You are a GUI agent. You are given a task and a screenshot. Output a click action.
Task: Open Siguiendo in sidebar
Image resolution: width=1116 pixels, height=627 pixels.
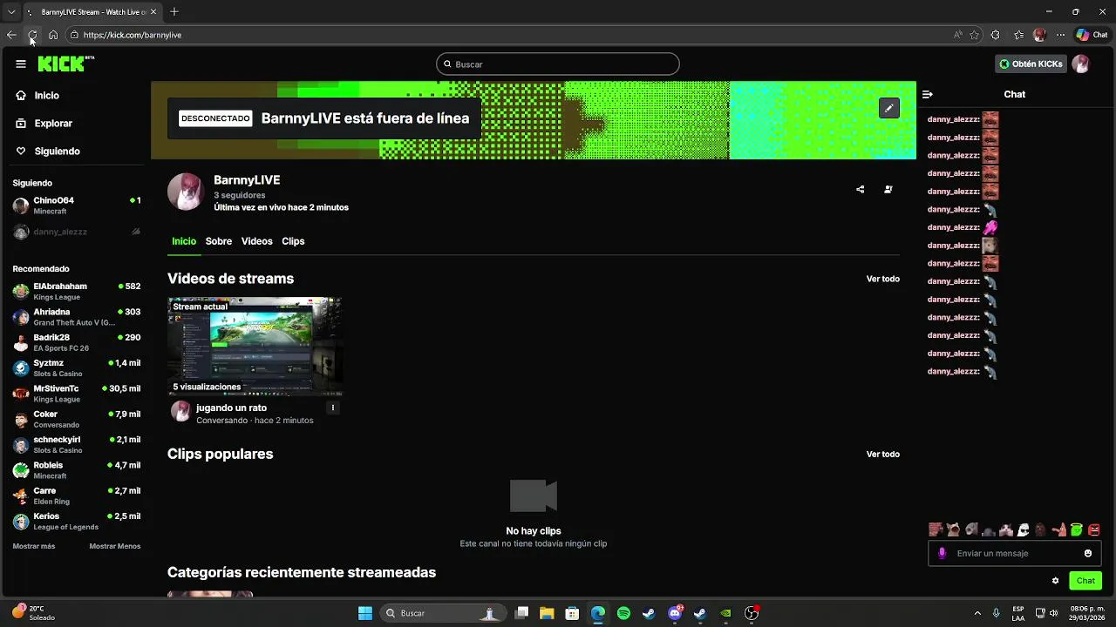click(x=48, y=152)
